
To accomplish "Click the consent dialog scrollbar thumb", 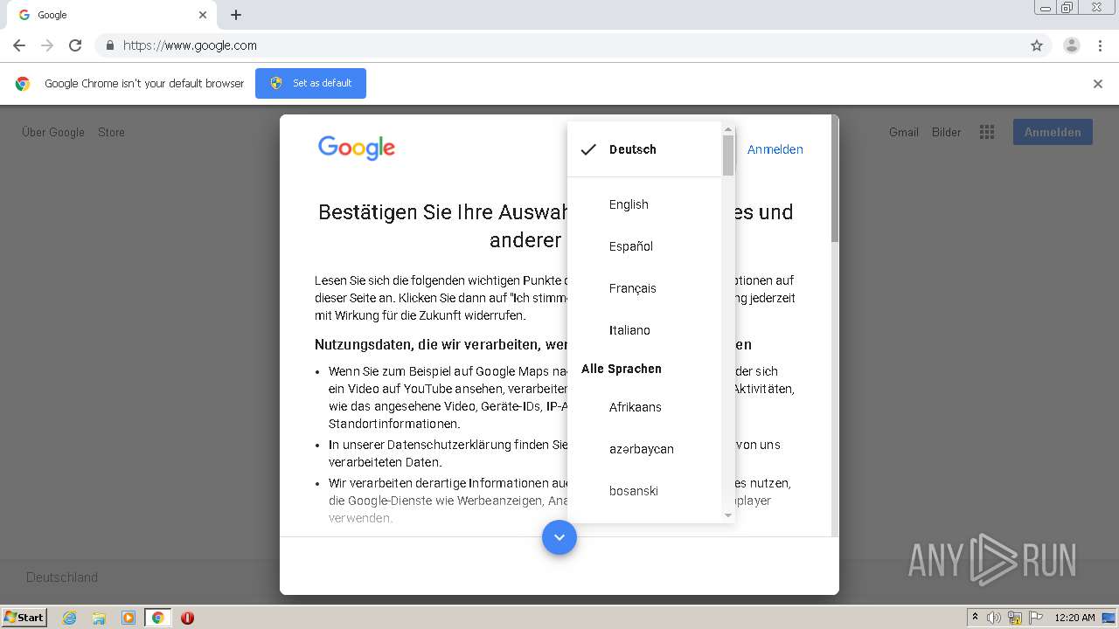I will (835, 179).
